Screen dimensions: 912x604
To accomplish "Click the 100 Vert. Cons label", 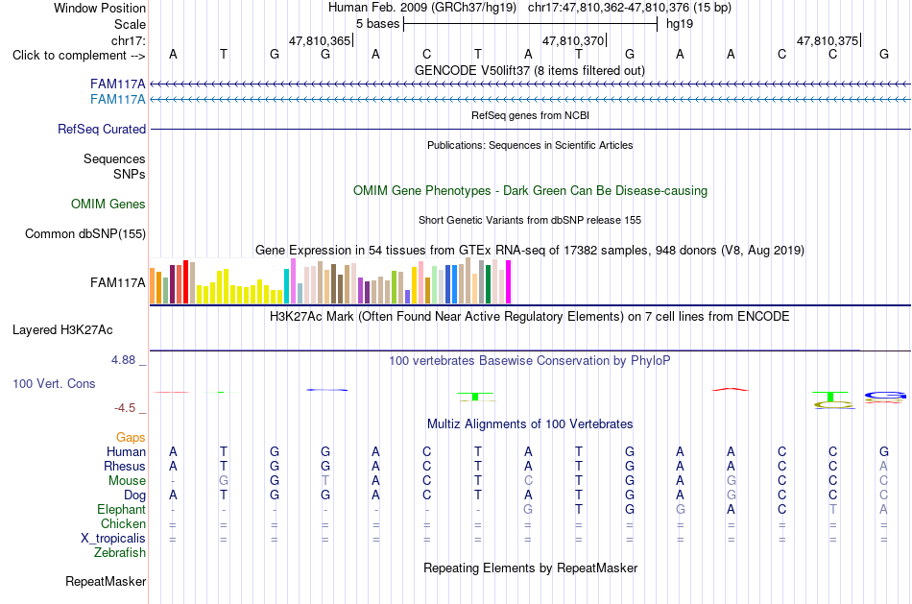I will 54,383.
